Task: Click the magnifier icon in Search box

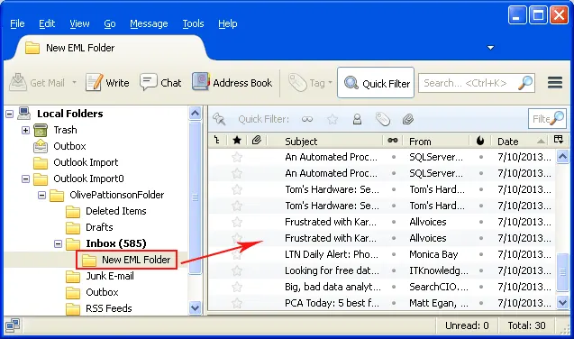Action: click(525, 83)
